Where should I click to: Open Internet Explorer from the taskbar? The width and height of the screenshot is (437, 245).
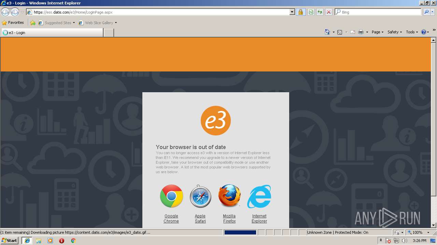coord(27,241)
